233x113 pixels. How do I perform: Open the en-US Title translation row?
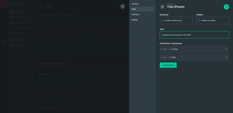pyautogui.click(x=194, y=57)
